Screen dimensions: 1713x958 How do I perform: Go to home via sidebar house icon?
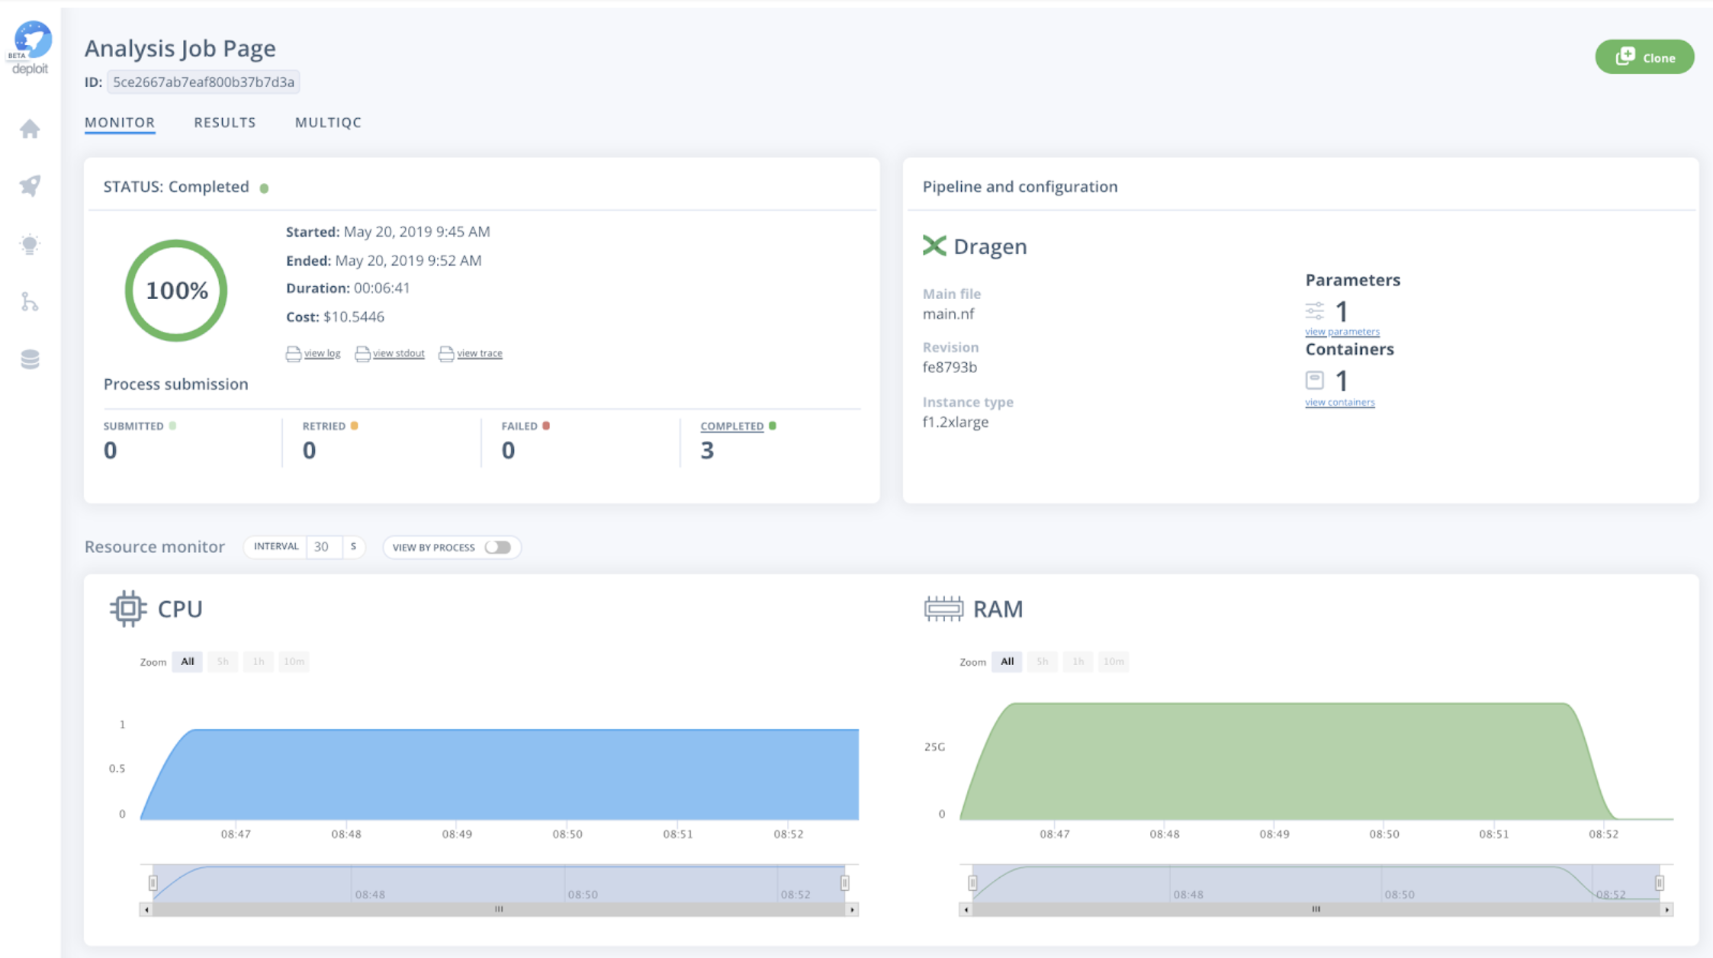pyautogui.click(x=30, y=129)
